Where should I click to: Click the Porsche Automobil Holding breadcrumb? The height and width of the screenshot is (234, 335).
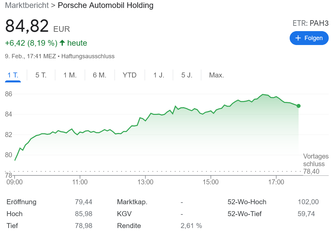[106, 5]
